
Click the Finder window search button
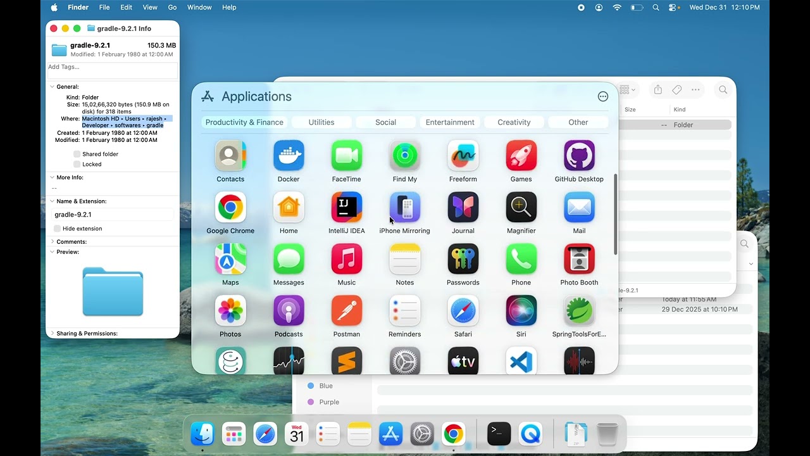coord(723,90)
